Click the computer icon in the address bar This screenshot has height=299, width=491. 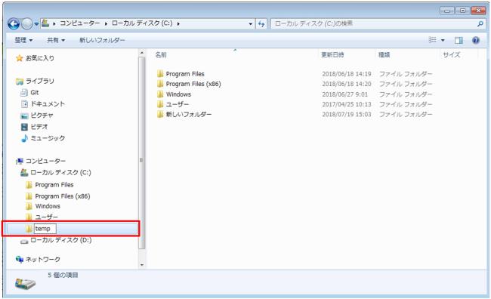pyautogui.click(x=45, y=23)
